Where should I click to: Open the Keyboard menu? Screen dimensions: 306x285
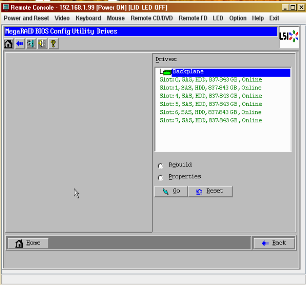(88, 18)
